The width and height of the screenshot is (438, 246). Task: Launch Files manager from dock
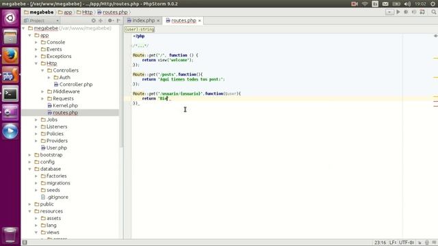[10, 36]
